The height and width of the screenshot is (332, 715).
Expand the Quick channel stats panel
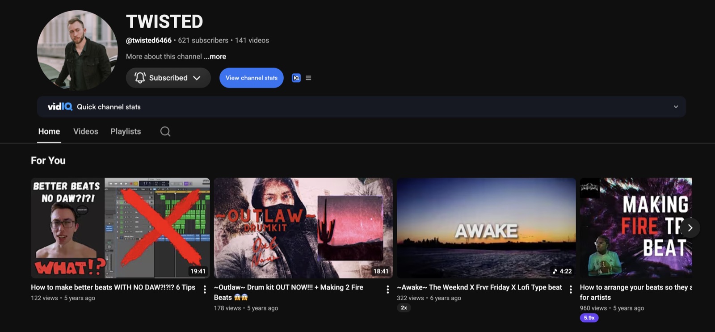click(362, 107)
